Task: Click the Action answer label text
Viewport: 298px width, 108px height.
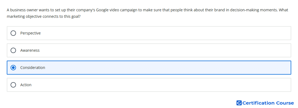Action: [x=26, y=85]
